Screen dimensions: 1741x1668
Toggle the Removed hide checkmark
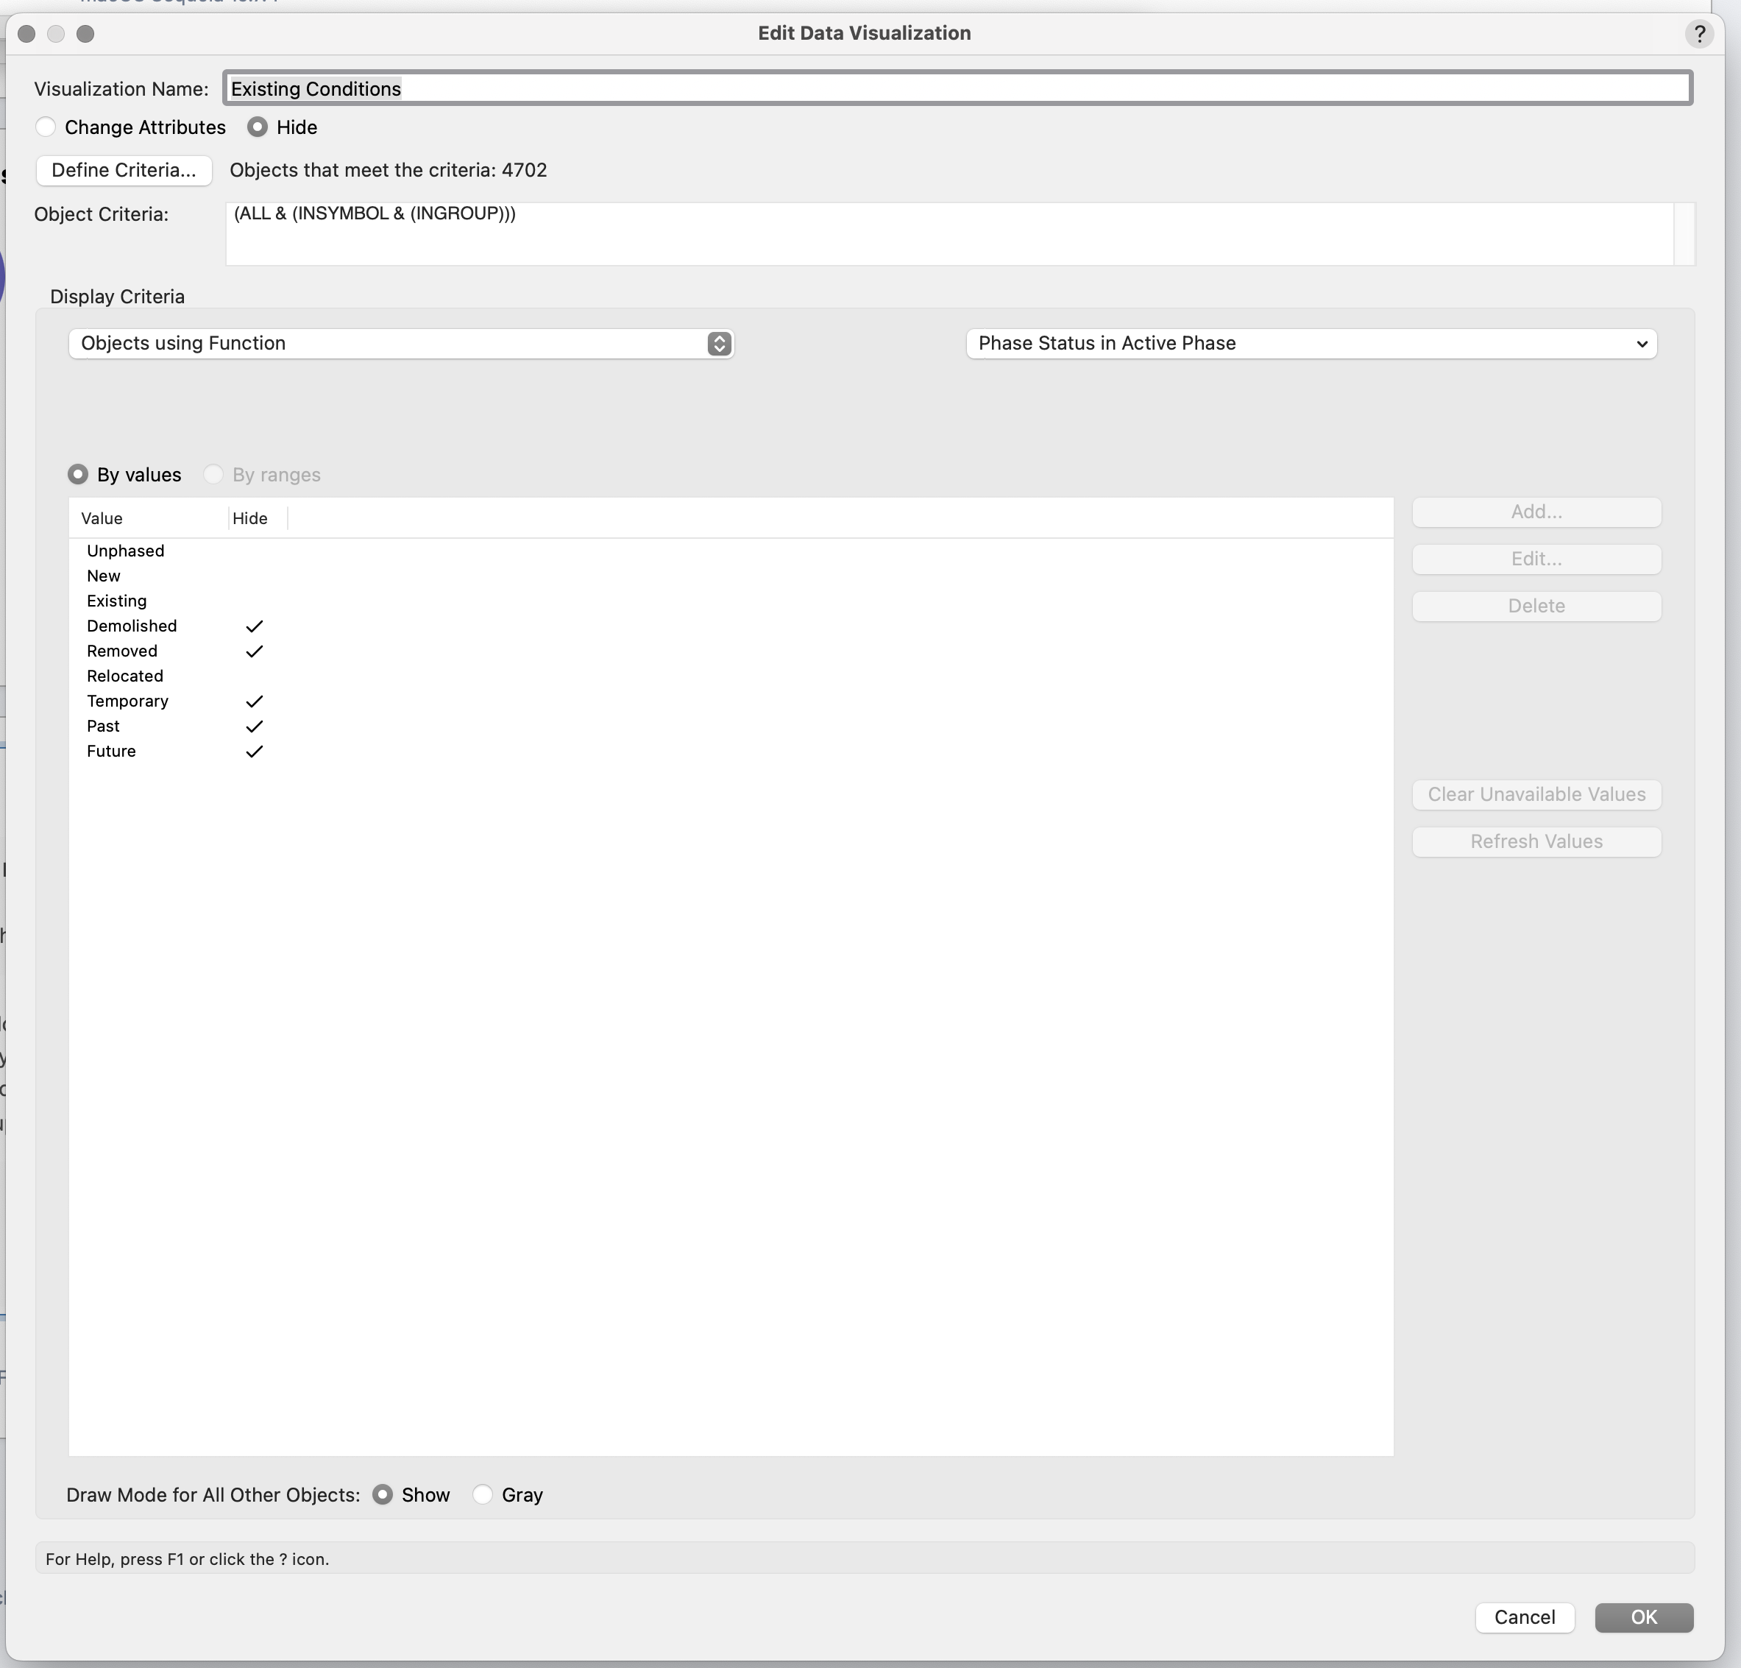pyautogui.click(x=254, y=651)
